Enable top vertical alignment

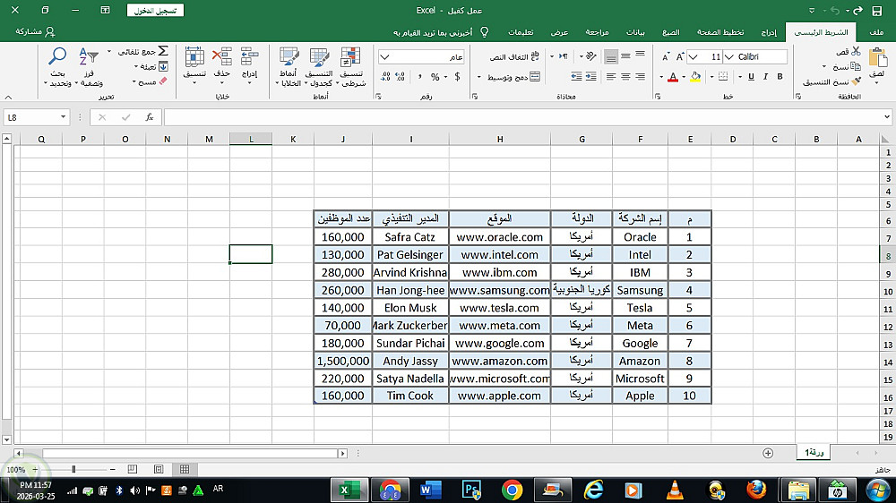(x=640, y=55)
